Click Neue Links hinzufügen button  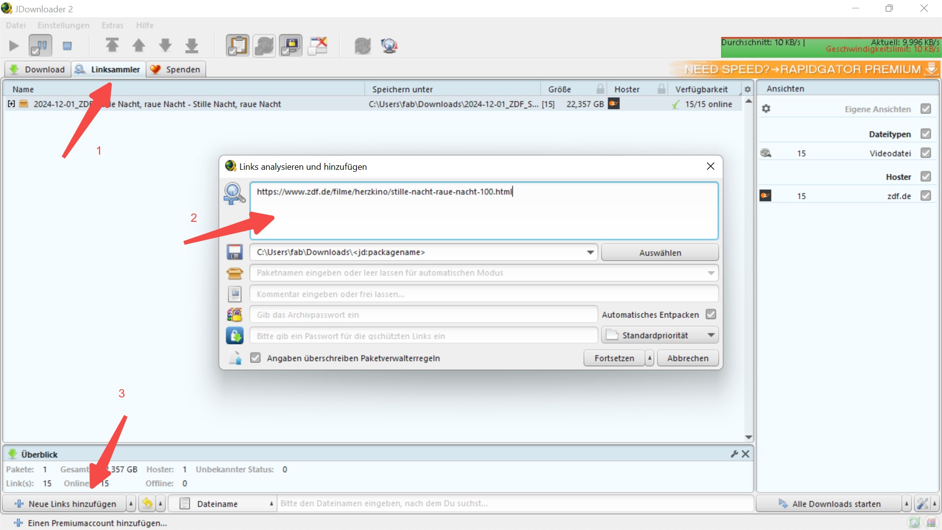[65, 503]
